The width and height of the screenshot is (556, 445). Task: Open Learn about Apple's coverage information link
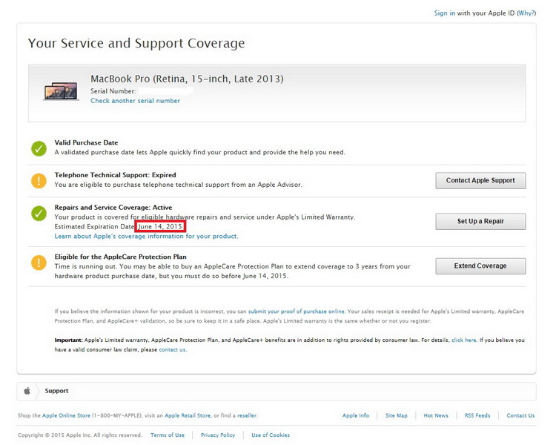click(146, 236)
